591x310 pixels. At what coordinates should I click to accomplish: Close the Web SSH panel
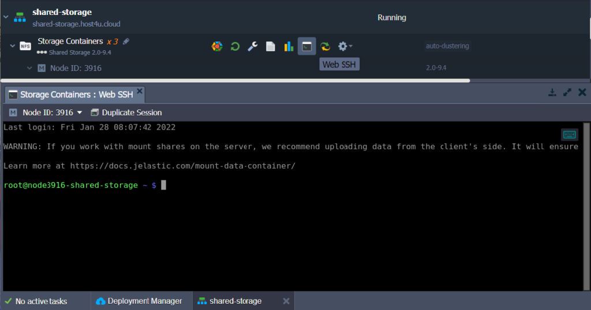click(x=582, y=92)
